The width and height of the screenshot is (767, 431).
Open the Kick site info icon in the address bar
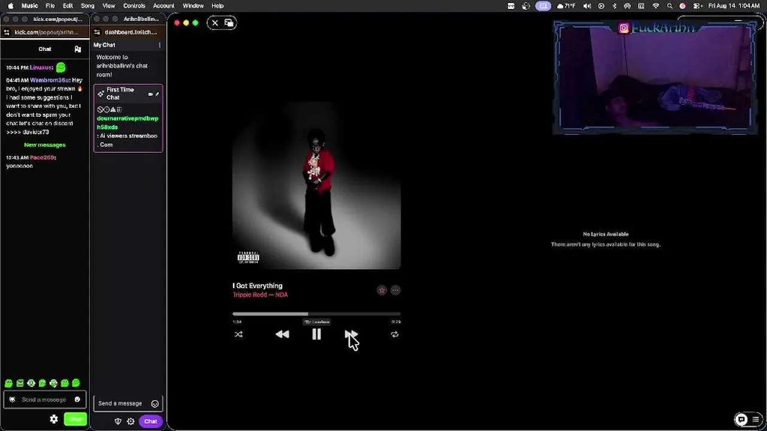pos(7,32)
